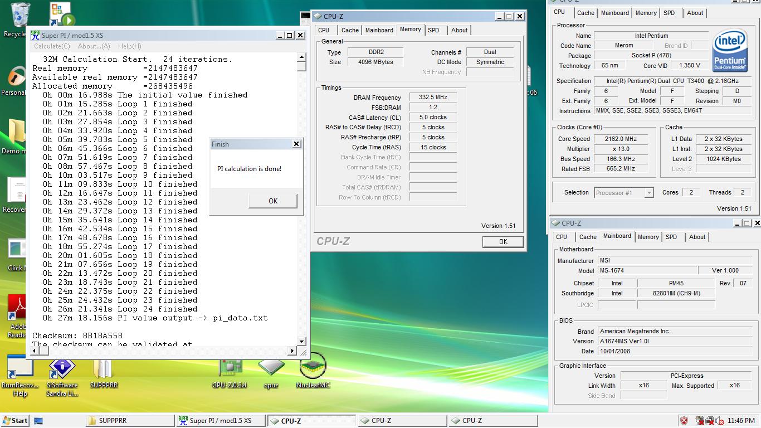Open the red security shield tray icon
Image resolution: width=761 pixels, height=428 pixels.
(684, 421)
